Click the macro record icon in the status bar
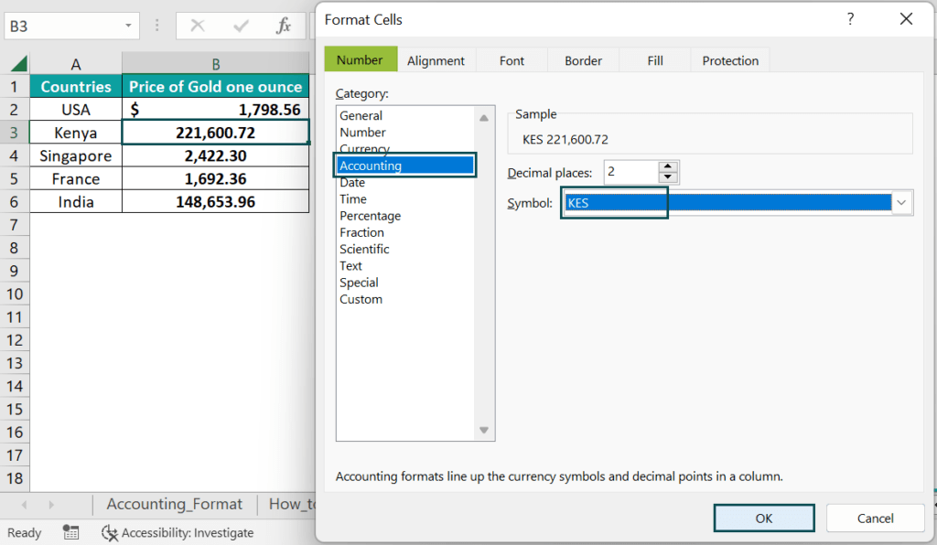This screenshot has width=937, height=545. [71, 533]
